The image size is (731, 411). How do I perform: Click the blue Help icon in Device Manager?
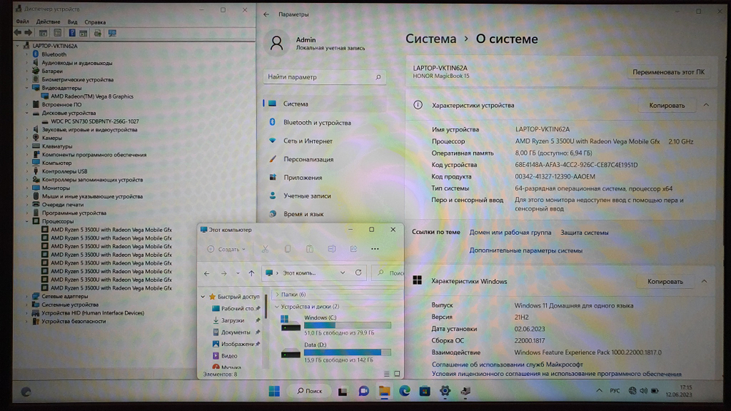pyautogui.click(x=72, y=33)
